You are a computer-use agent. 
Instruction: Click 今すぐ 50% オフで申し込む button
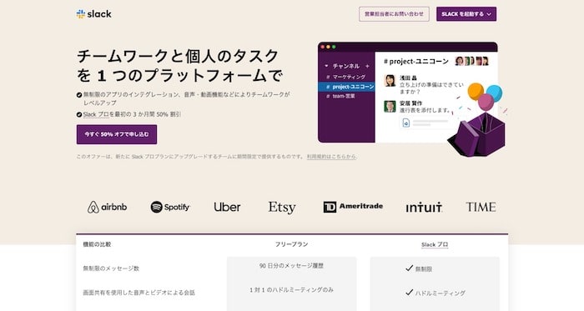coord(117,134)
